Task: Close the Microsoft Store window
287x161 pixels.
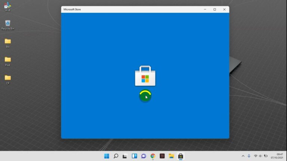Action: click(x=224, y=9)
